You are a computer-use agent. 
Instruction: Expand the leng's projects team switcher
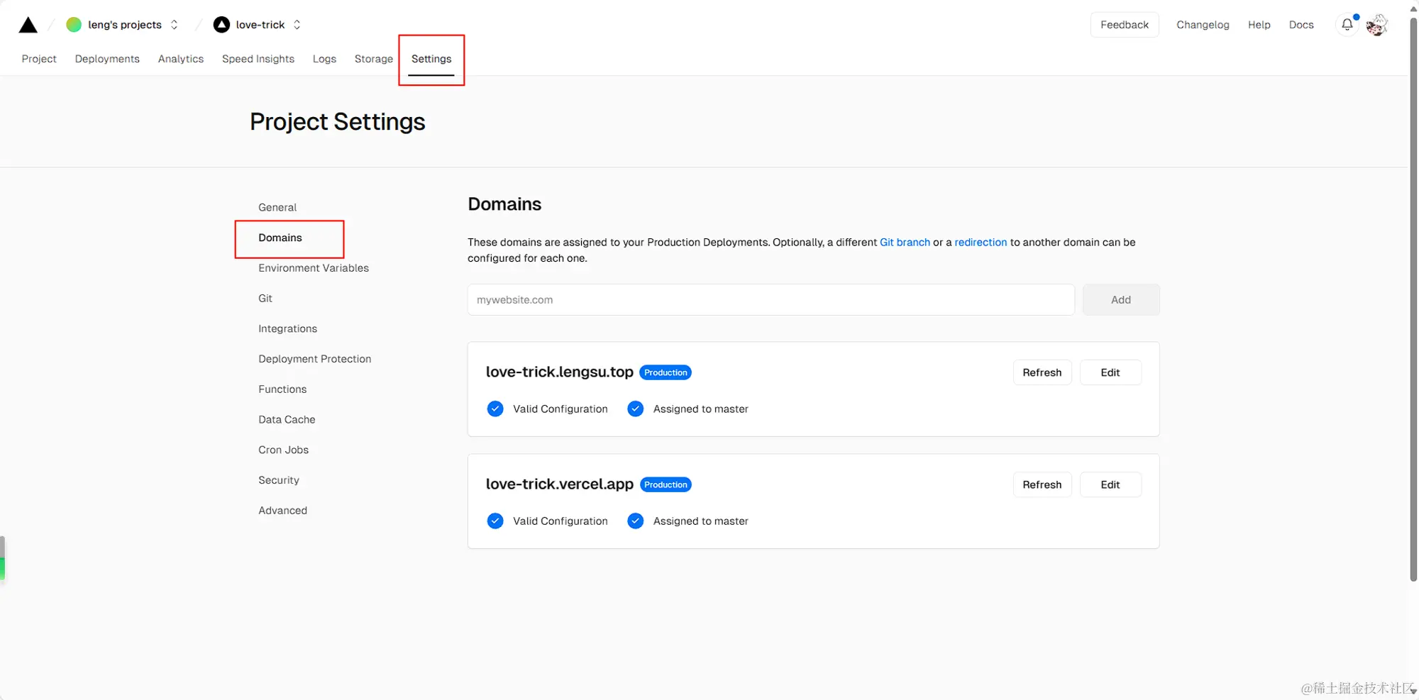click(175, 25)
